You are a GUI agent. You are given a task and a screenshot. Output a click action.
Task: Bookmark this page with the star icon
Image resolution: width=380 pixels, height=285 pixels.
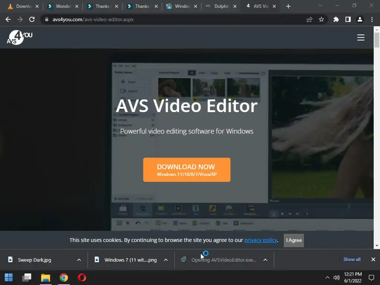tap(321, 19)
